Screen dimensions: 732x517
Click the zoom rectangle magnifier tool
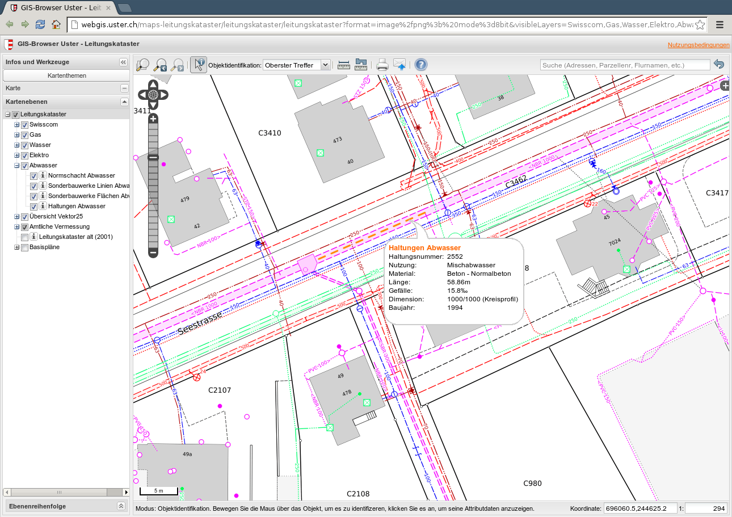click(142, 65)
